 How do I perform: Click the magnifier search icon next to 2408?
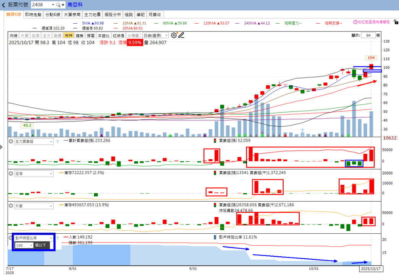click(x=58, y=5)
